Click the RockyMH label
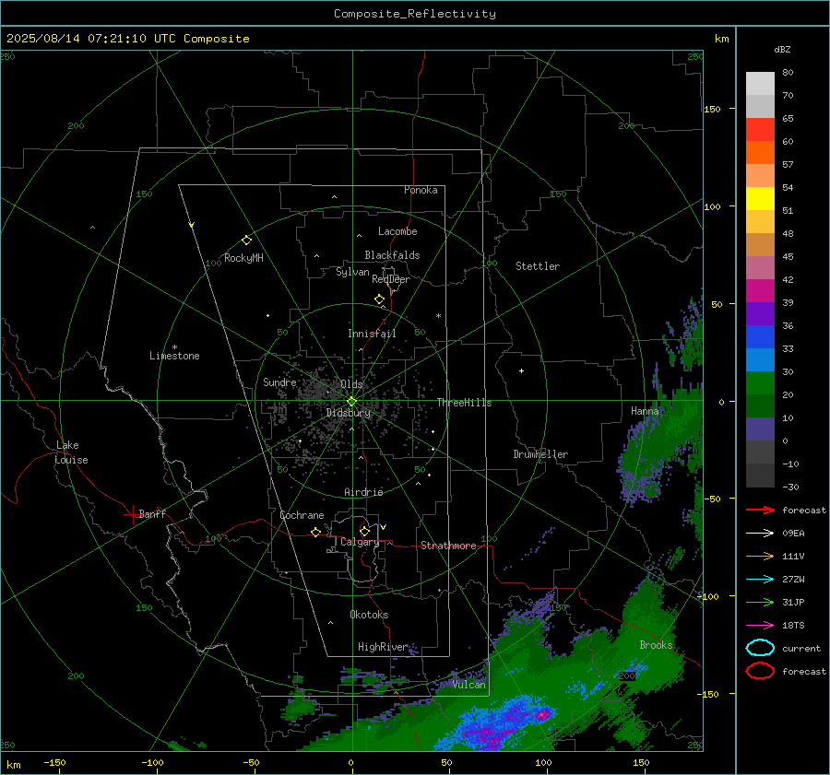Screen dimensions: 830x775 243,258
